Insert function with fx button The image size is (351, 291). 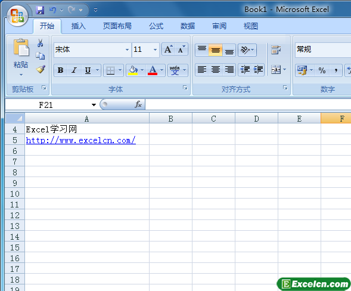pyautogui.click(x=138, y=104)
